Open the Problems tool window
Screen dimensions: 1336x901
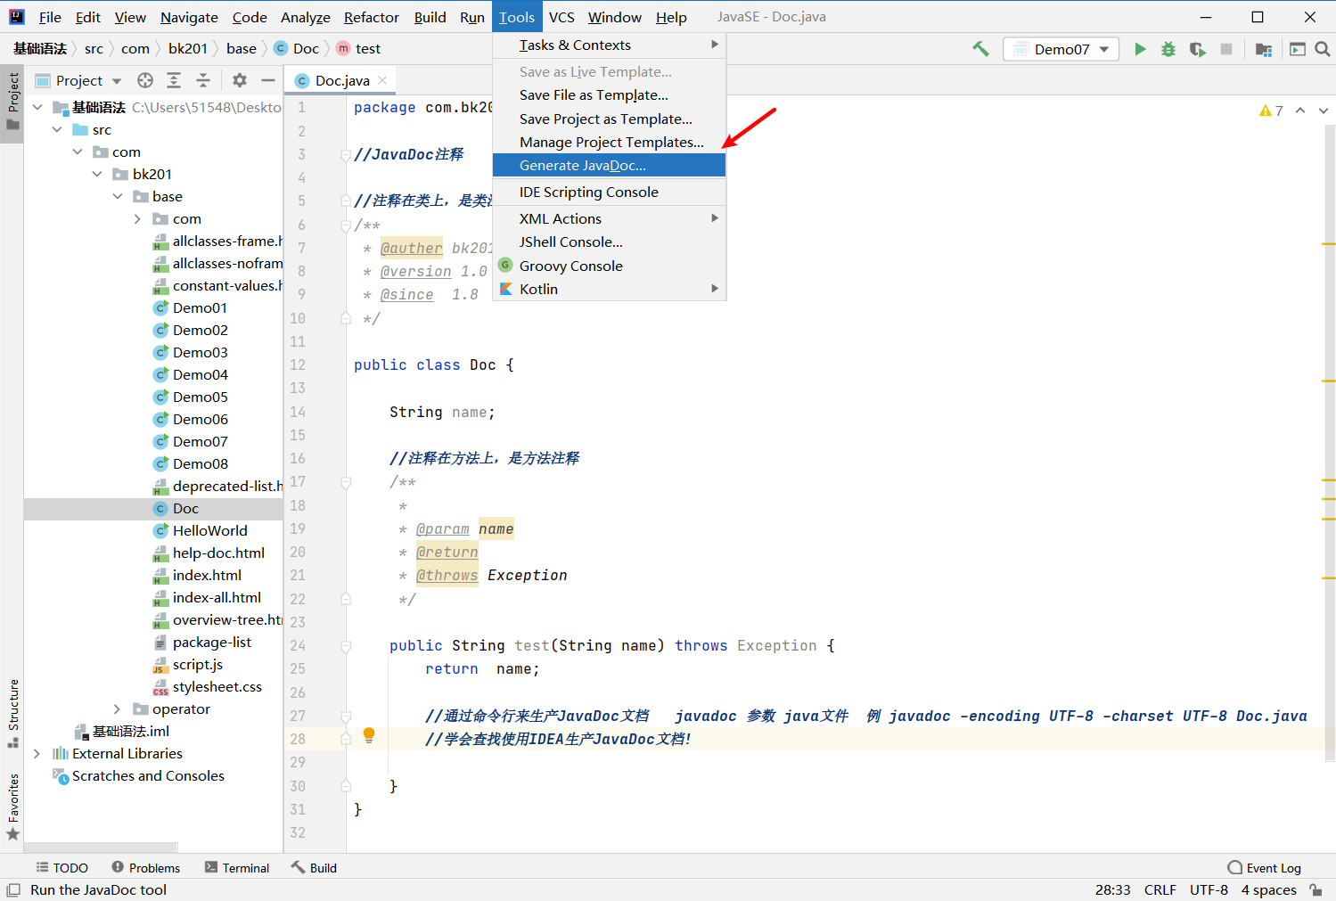[x=145, y=868]
